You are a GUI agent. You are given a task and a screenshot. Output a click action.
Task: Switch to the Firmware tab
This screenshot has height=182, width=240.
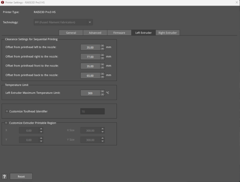coord(119,32)
